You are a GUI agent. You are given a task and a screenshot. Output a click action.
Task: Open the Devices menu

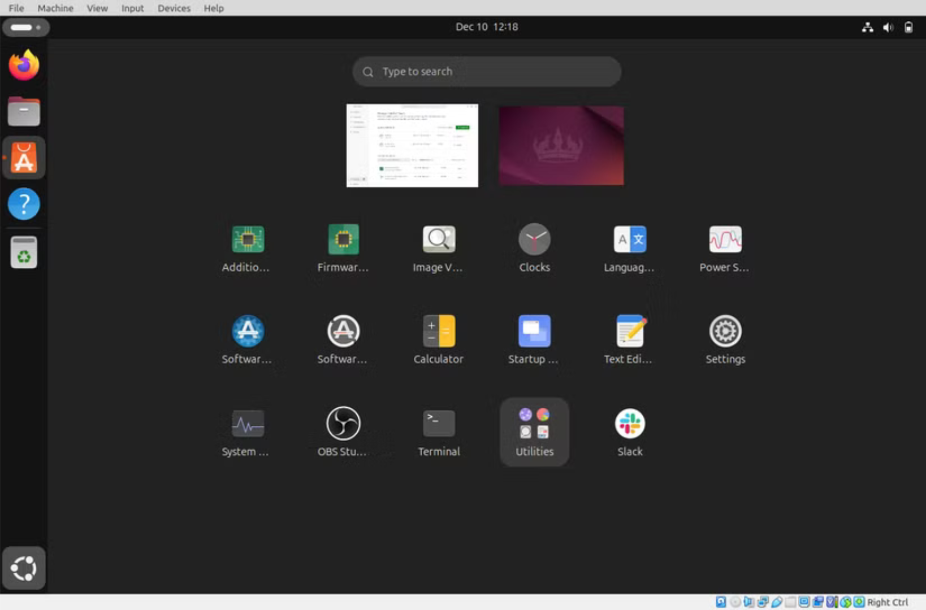174,8
